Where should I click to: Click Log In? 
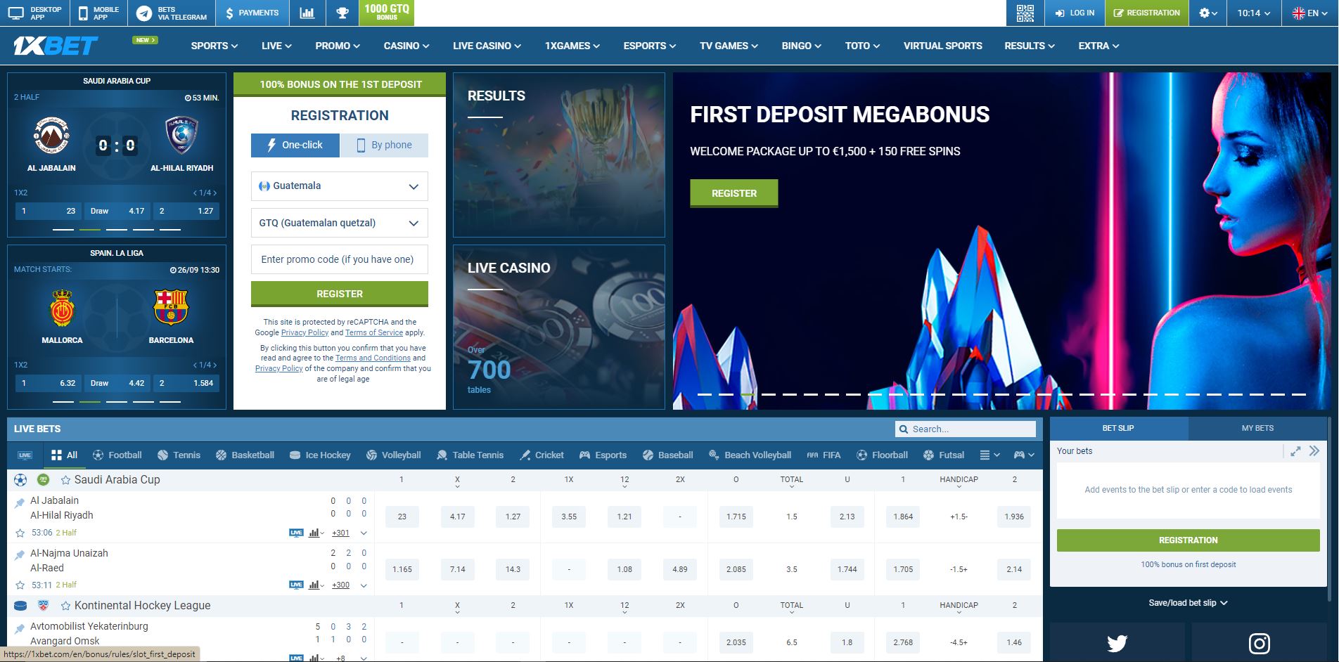tap(1075, 13)
